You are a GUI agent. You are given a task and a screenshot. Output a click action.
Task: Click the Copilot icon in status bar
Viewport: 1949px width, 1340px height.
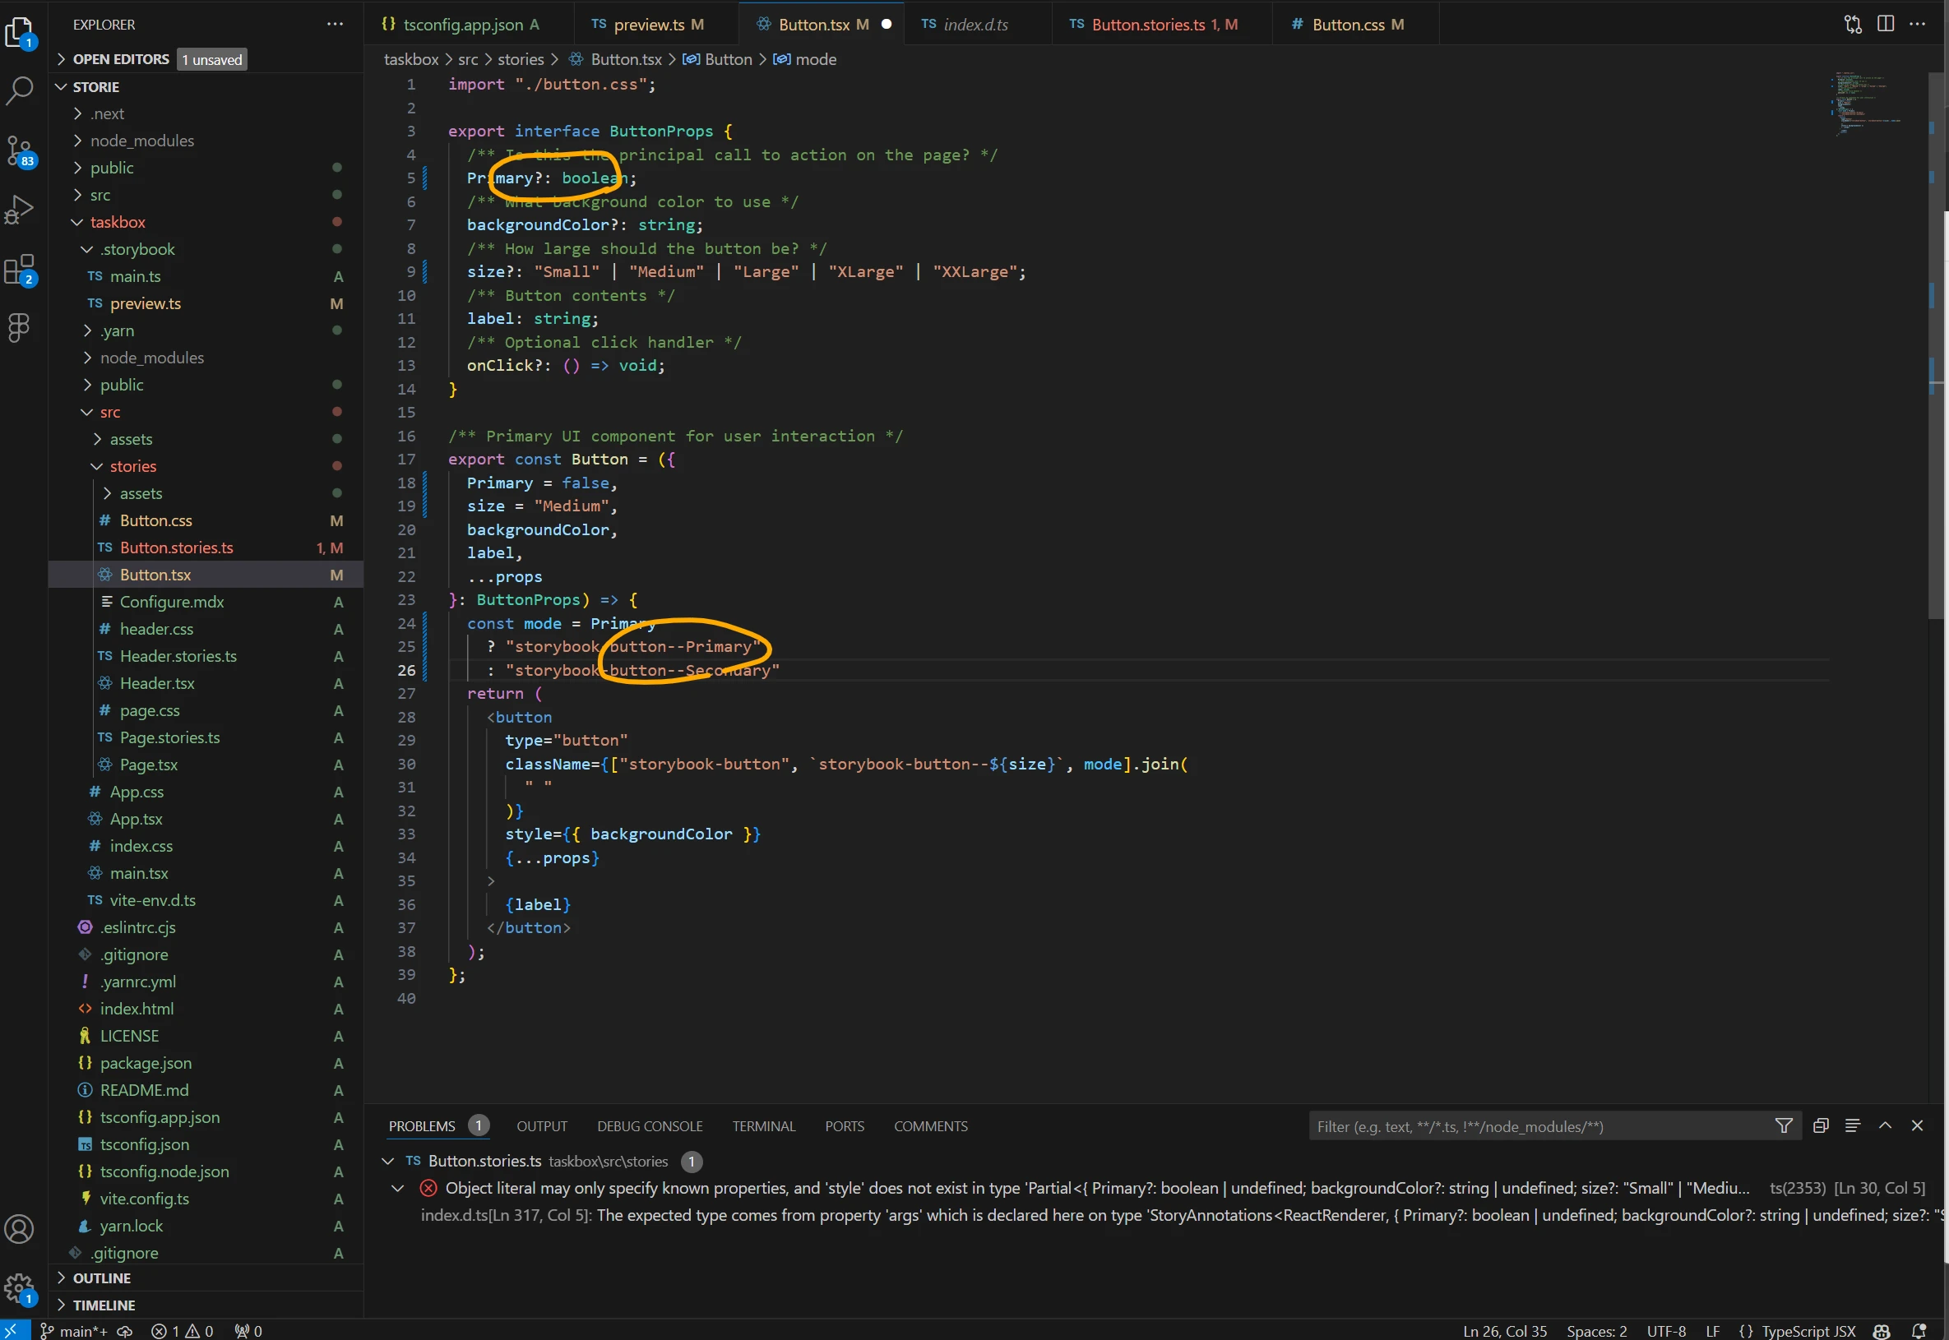1882,1331
